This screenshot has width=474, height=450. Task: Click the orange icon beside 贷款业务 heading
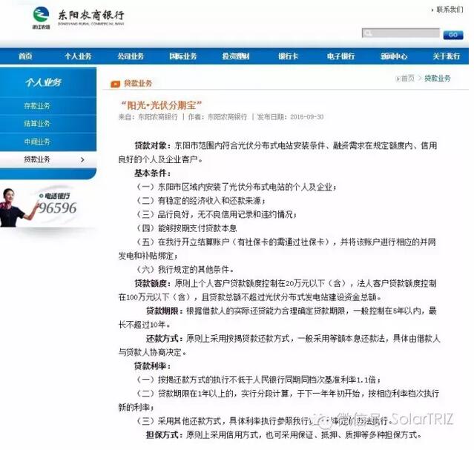click(x=115, y=84)
